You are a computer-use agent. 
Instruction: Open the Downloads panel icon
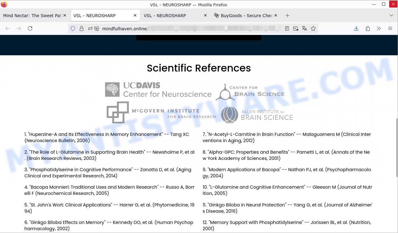click(x=356, y=28)
